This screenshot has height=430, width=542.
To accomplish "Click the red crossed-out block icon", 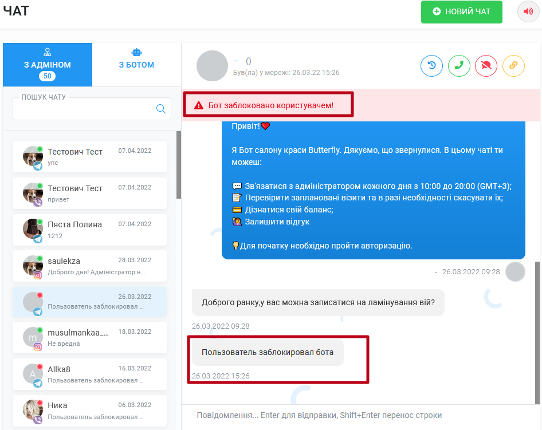I will (x=486, y=65).
